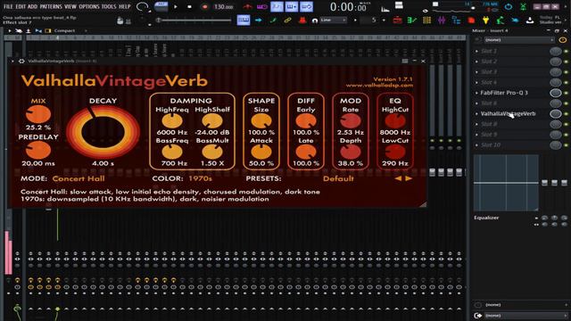
Task: Click the time display 0:00:00
Action: coord(348,7)
